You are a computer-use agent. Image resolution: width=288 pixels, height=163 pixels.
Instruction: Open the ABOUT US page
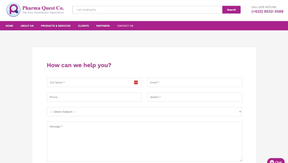(x=27, y=26)
